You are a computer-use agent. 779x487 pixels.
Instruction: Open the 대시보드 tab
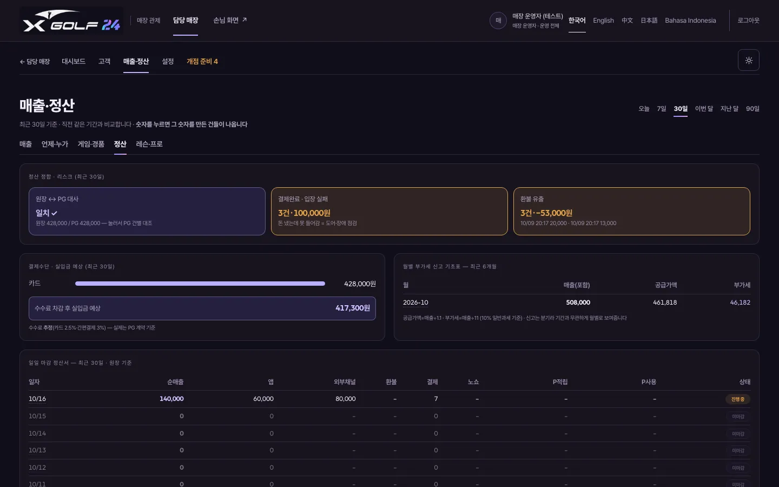click(74, 62)
